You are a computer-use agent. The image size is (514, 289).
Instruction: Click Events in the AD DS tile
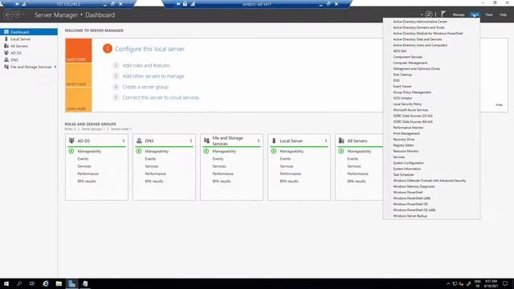click(x=83, y=159)
